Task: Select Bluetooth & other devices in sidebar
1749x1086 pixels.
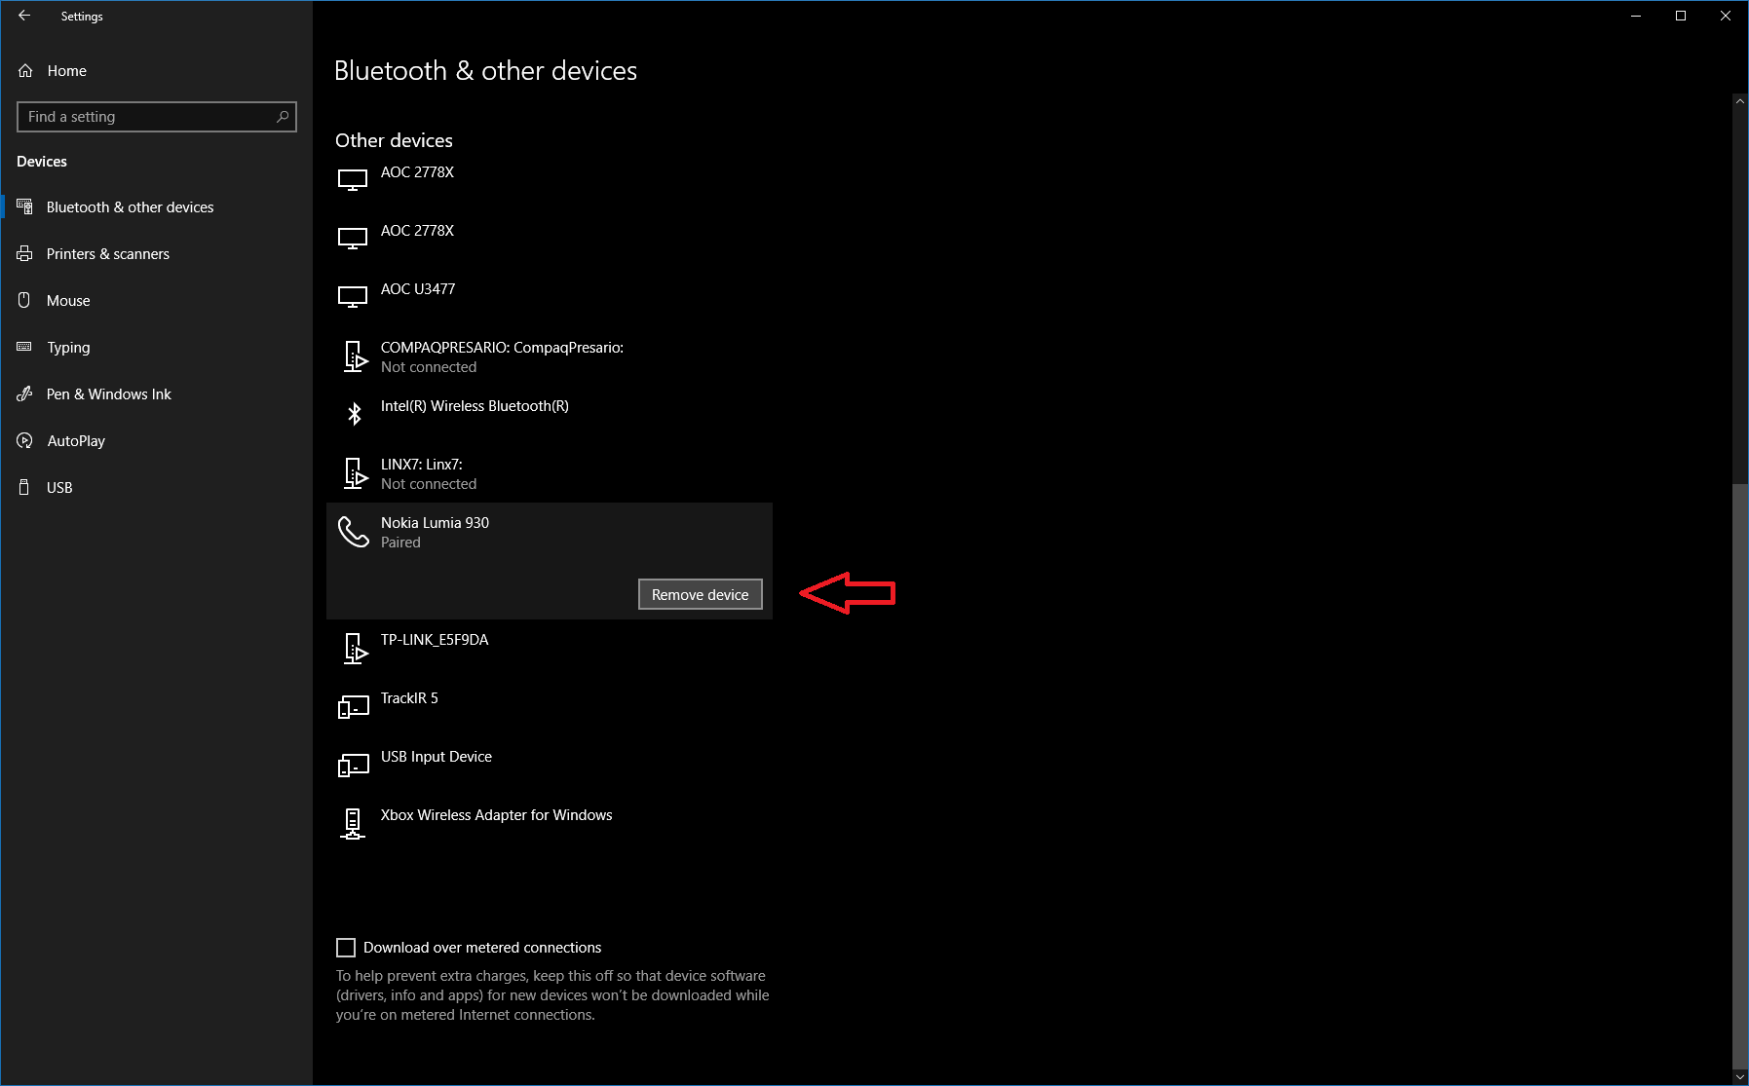Action: click(x=156, y=206)
